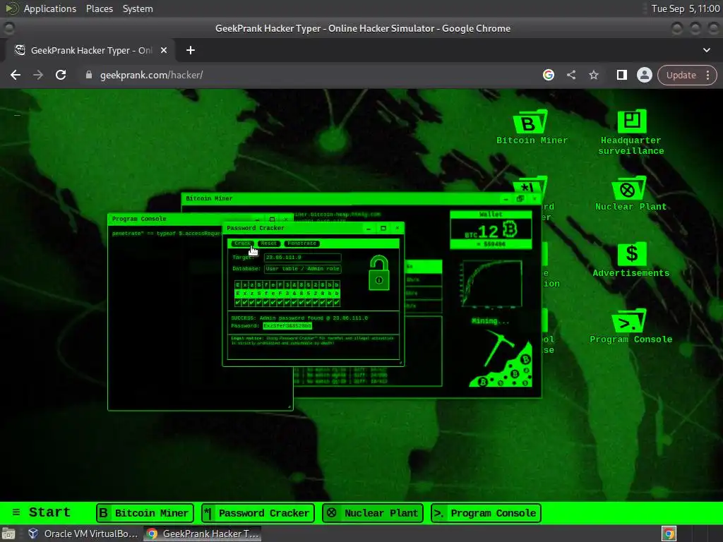Reload the geekprank page
The image size is (723, 542).
point(61,75)
